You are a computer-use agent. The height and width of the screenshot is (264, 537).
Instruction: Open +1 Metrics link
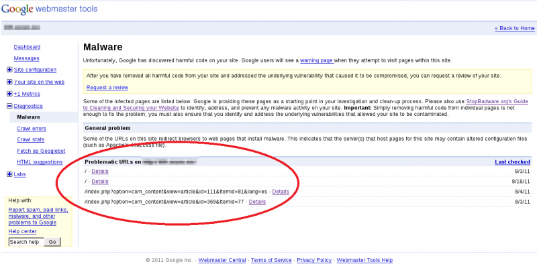click(x=27, y=94)
